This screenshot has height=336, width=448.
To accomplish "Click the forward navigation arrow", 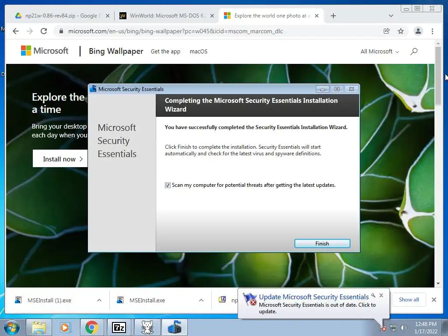I will pos(30,31).
